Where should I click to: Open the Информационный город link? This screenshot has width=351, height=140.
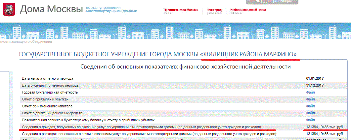pos(248,10)
